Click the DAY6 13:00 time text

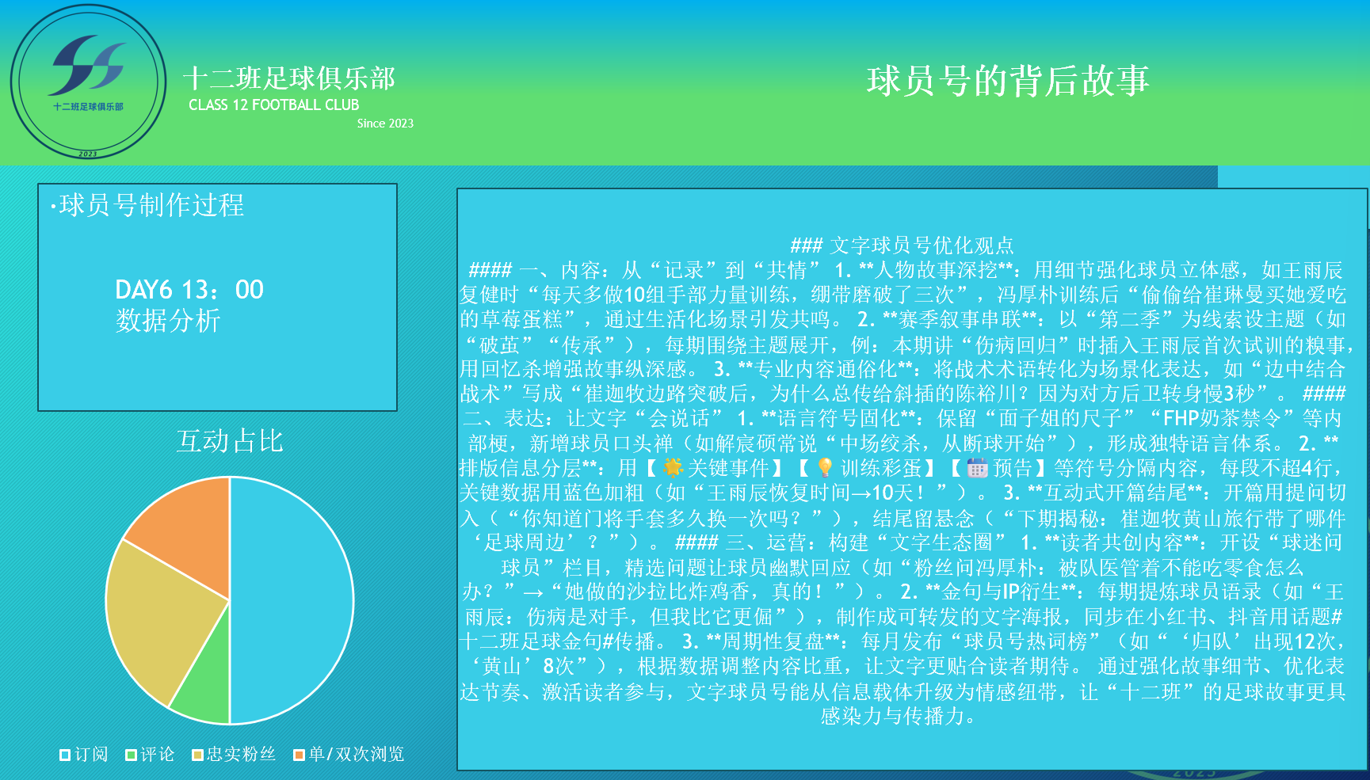(189, 290)
